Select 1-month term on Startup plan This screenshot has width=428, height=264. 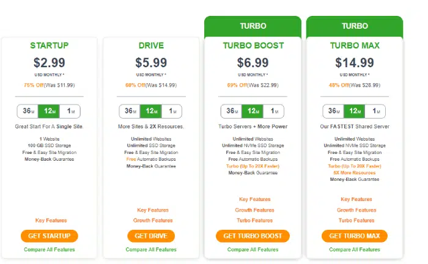pos(70,111)
